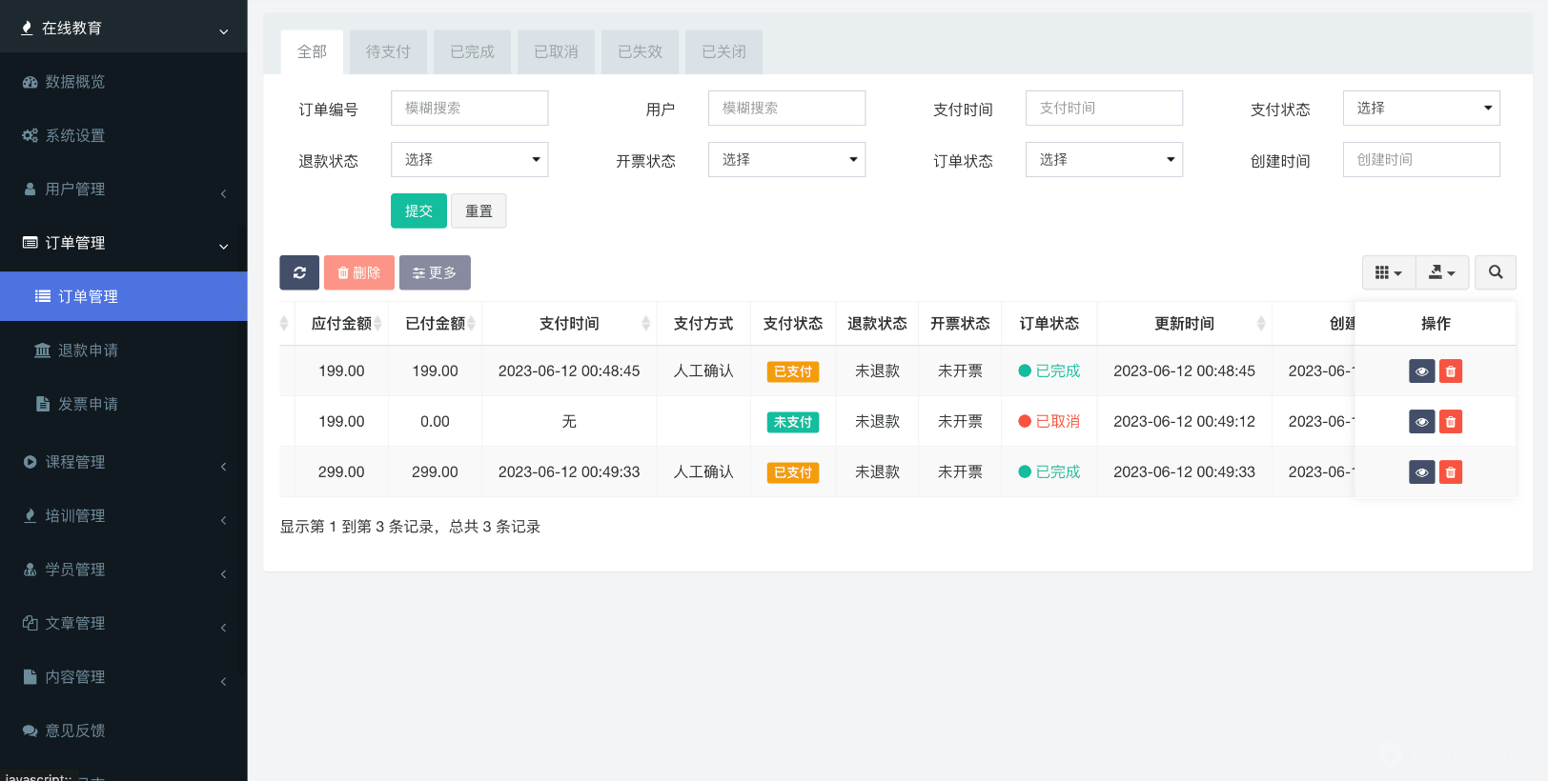This screenshot has height=781, width=1548.
Task: Expand the 学员管理 menu chevron
Action: pos(224,573)
